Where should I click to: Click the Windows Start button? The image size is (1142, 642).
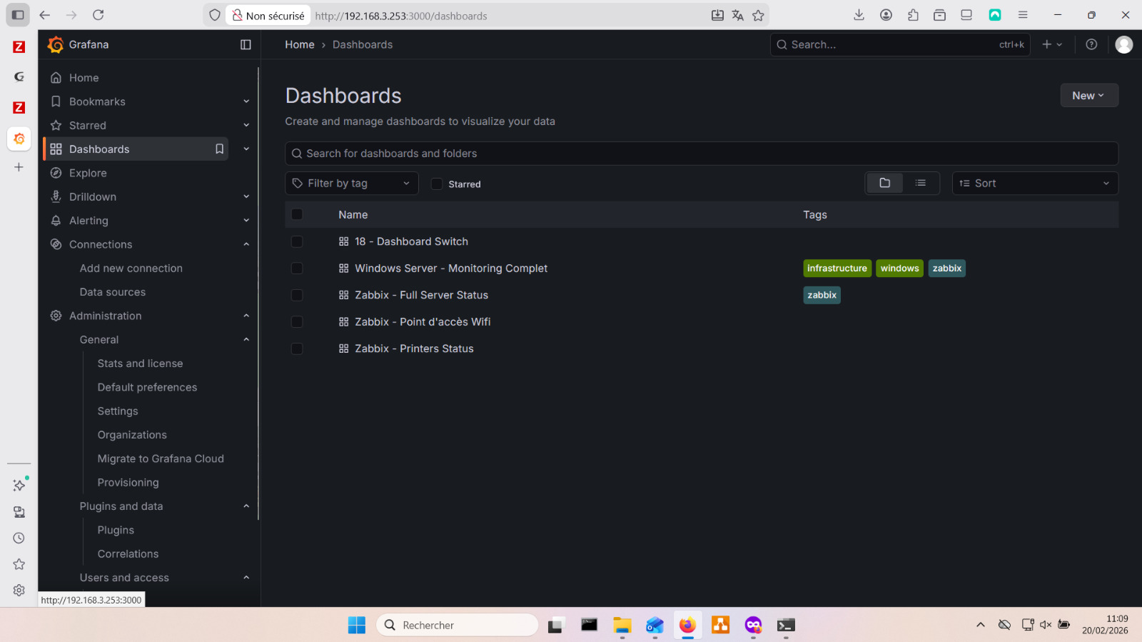[x=357, y=626]
